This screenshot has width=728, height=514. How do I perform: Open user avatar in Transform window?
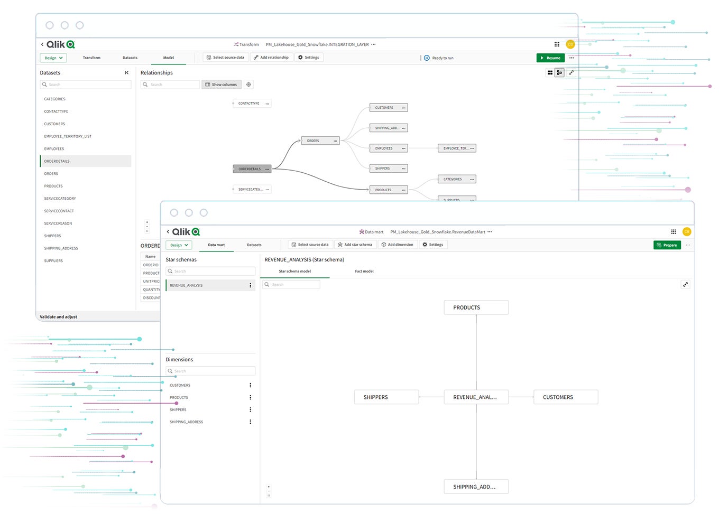pos(570,44)
